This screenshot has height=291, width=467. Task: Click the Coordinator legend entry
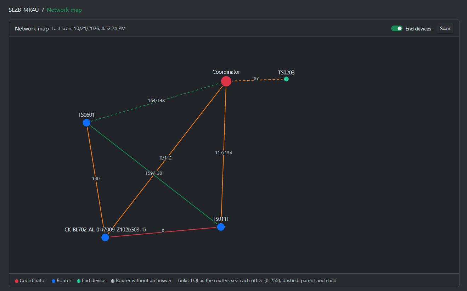(x=30, y=280)
